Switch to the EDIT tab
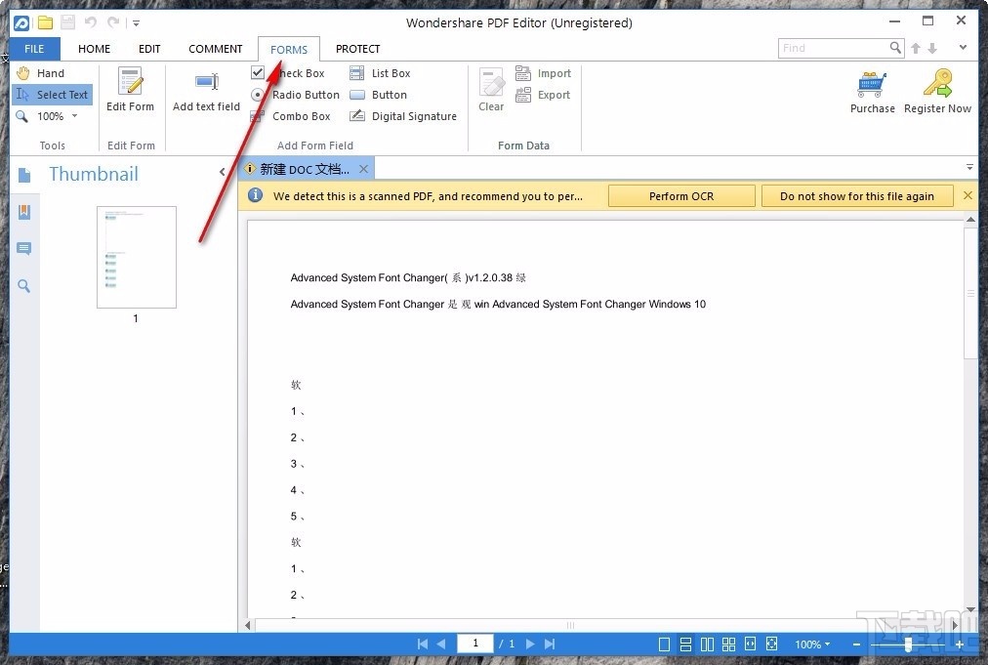The width and height of the screenshot is (988, 665). [149, 49]
